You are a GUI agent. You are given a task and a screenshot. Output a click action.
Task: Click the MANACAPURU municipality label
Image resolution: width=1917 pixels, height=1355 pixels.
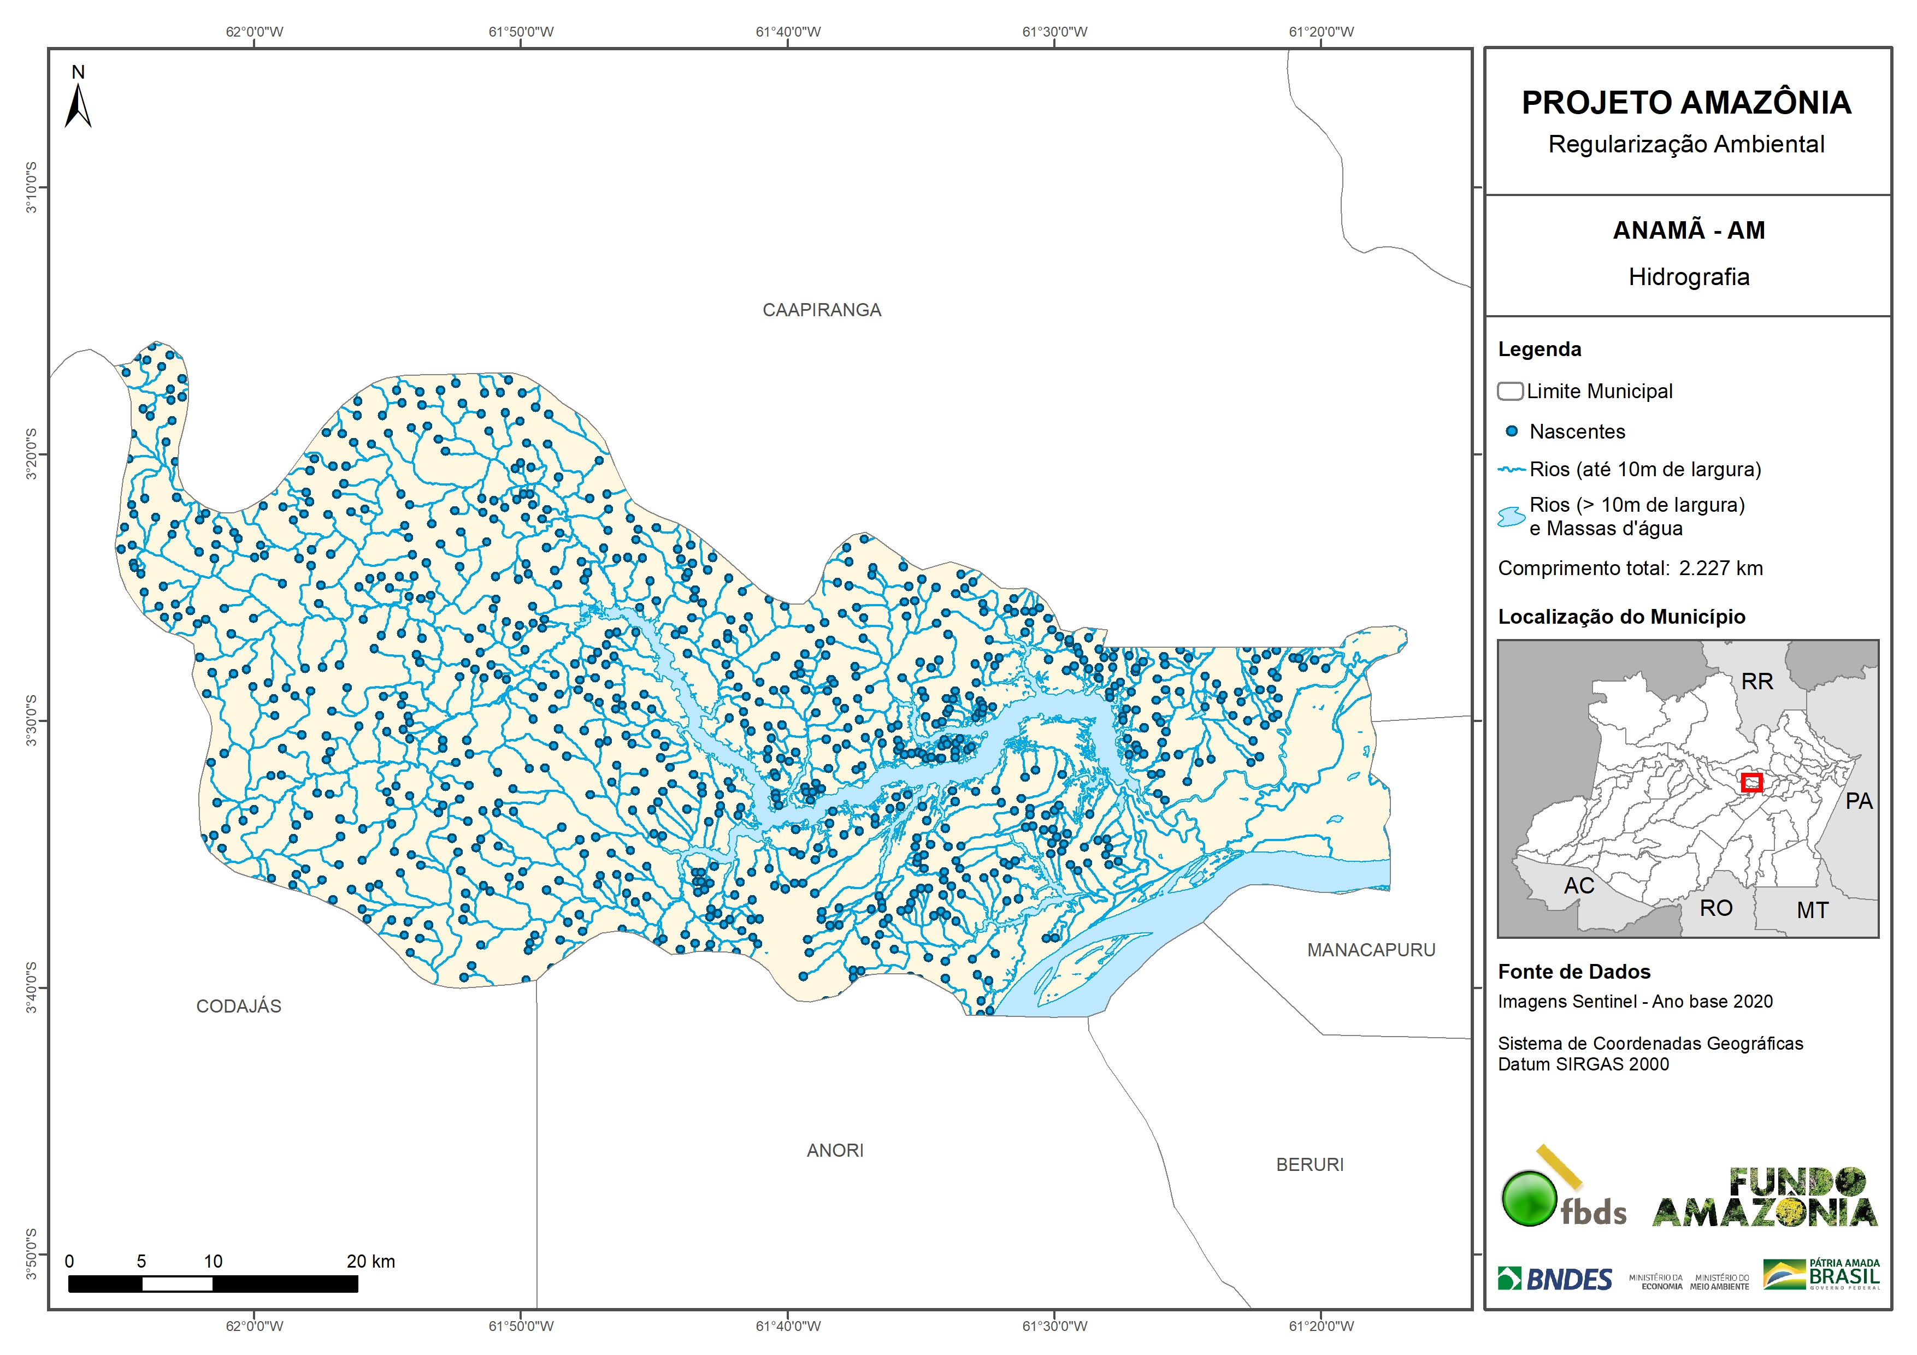pos(1371,950)
